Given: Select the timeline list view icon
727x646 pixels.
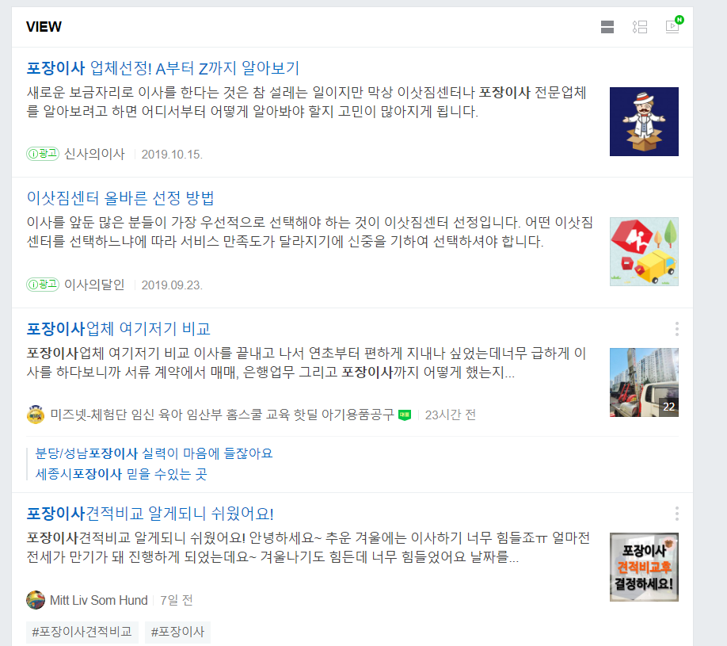Looking at the screenshot, I should (x=639, y=27).
